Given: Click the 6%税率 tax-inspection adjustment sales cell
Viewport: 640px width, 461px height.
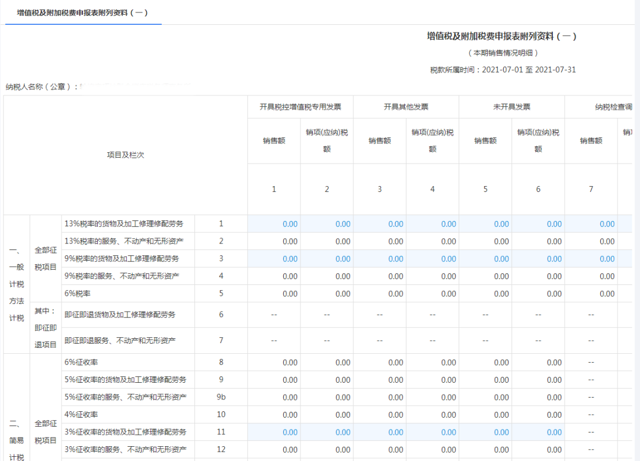Looking at the screenshot, I should tap(591, 294).
